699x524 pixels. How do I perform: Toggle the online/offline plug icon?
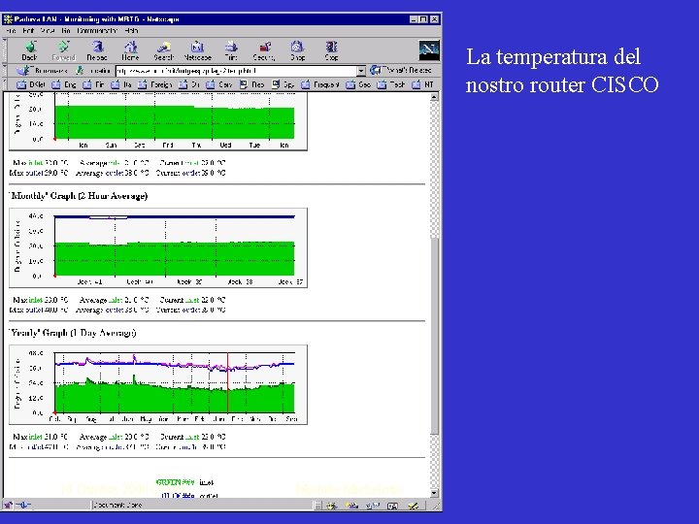(x=23, y=505)
